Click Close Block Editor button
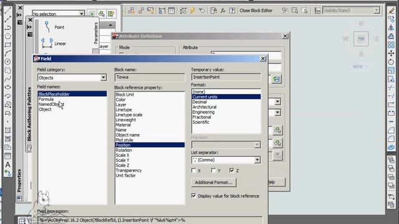 tap(256, 11)
